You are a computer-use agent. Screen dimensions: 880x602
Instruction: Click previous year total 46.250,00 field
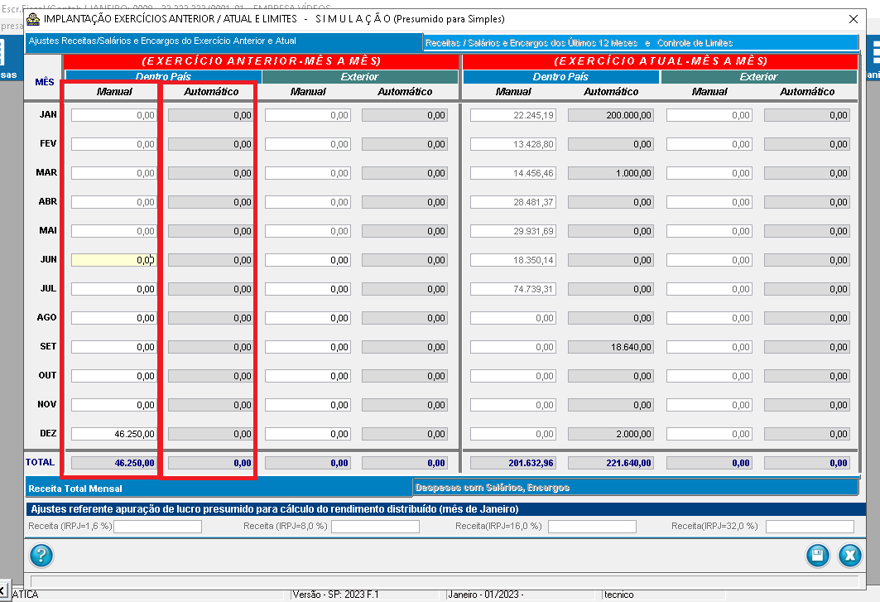click(113, 463)
